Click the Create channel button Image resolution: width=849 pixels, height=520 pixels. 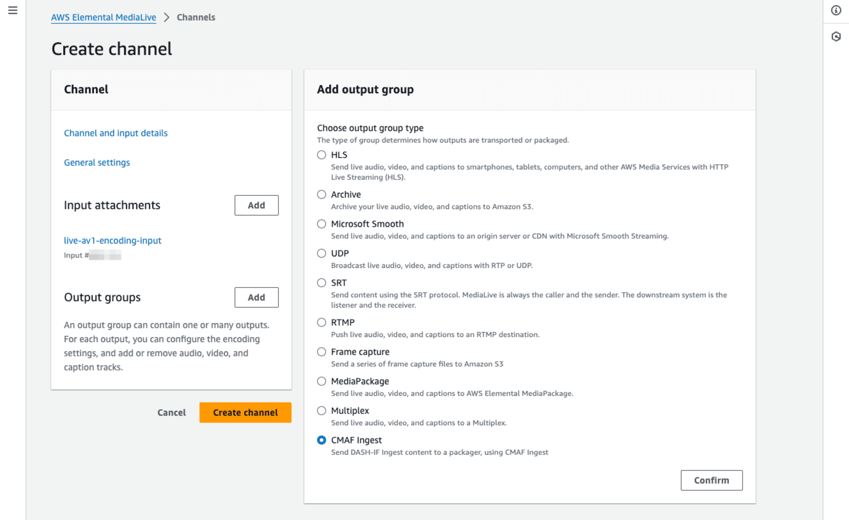(x=245, y=412)
